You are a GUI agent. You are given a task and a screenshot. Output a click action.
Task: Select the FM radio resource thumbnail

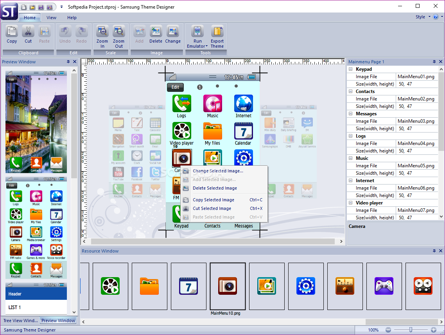coord(345,286)
